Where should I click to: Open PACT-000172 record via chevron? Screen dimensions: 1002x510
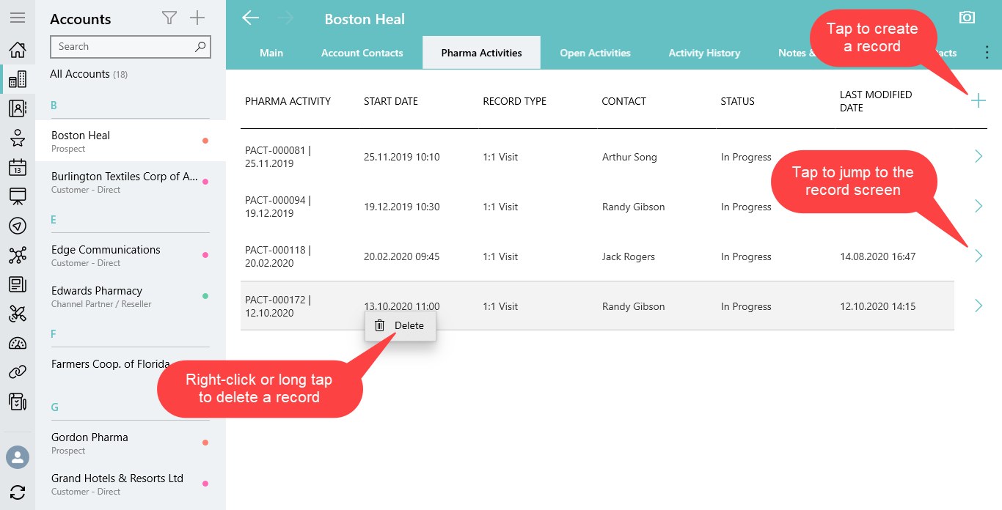tap(978, 306)
